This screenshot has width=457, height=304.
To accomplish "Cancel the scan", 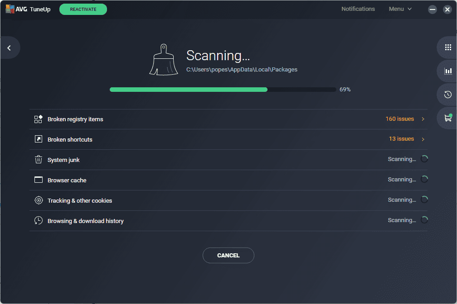I will pyautogui.click(x=228, y=256).
